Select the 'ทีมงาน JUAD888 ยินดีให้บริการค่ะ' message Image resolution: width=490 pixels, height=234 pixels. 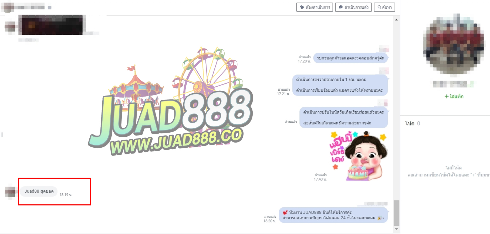click(x=333, y=215)
